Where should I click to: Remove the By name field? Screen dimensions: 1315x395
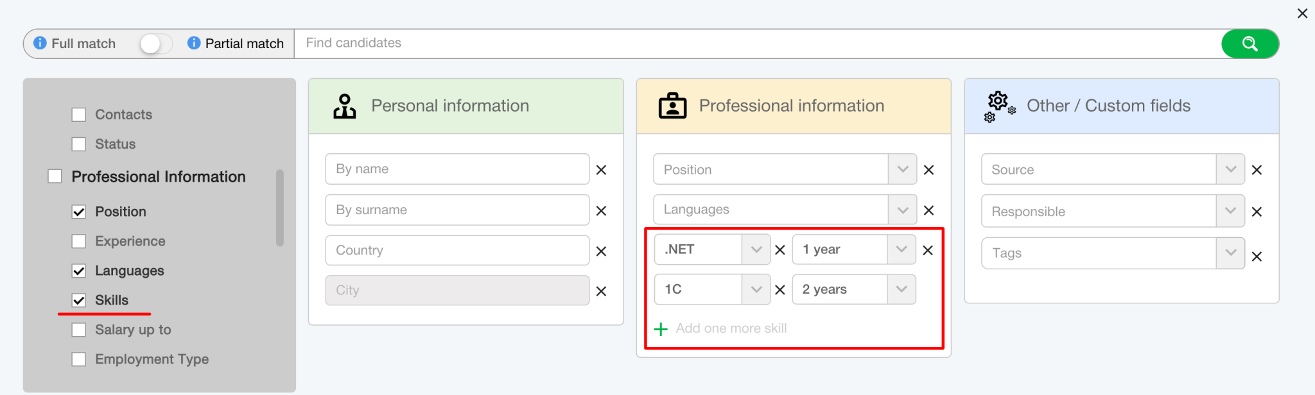tap(601, 170)
